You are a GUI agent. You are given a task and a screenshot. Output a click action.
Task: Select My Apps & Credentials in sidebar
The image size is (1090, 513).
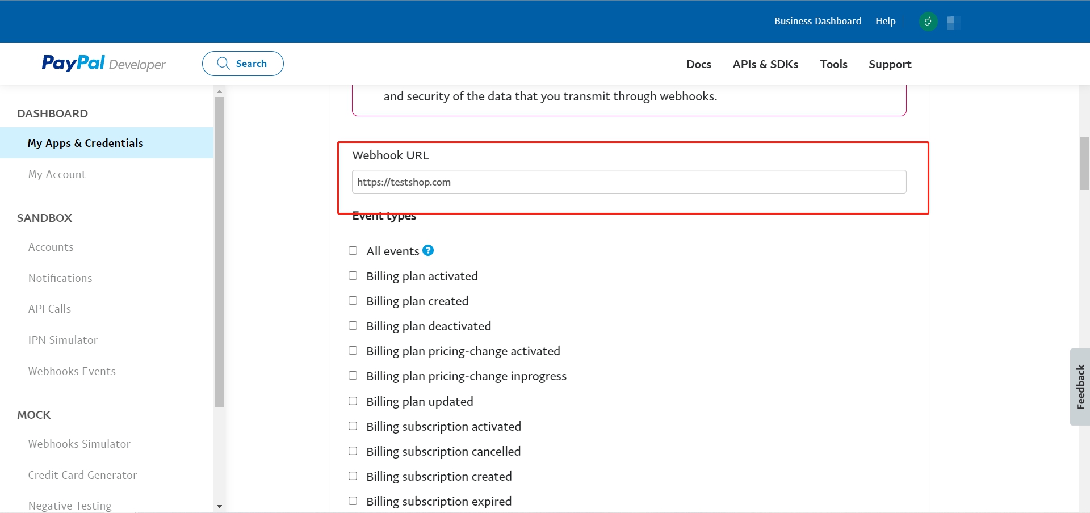107,143
